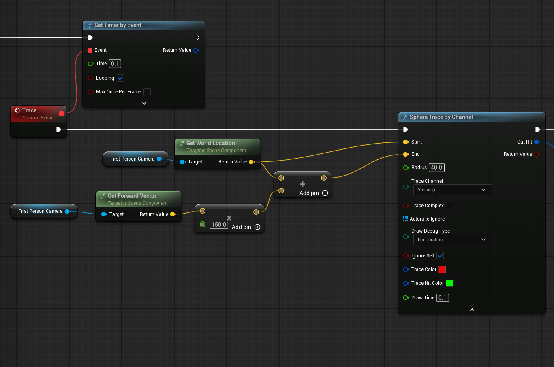The height and width of the screenshot is (367, 554).
Task: Expand the Set Timer by Event advanced pins
Action: (x=144, y=103)
